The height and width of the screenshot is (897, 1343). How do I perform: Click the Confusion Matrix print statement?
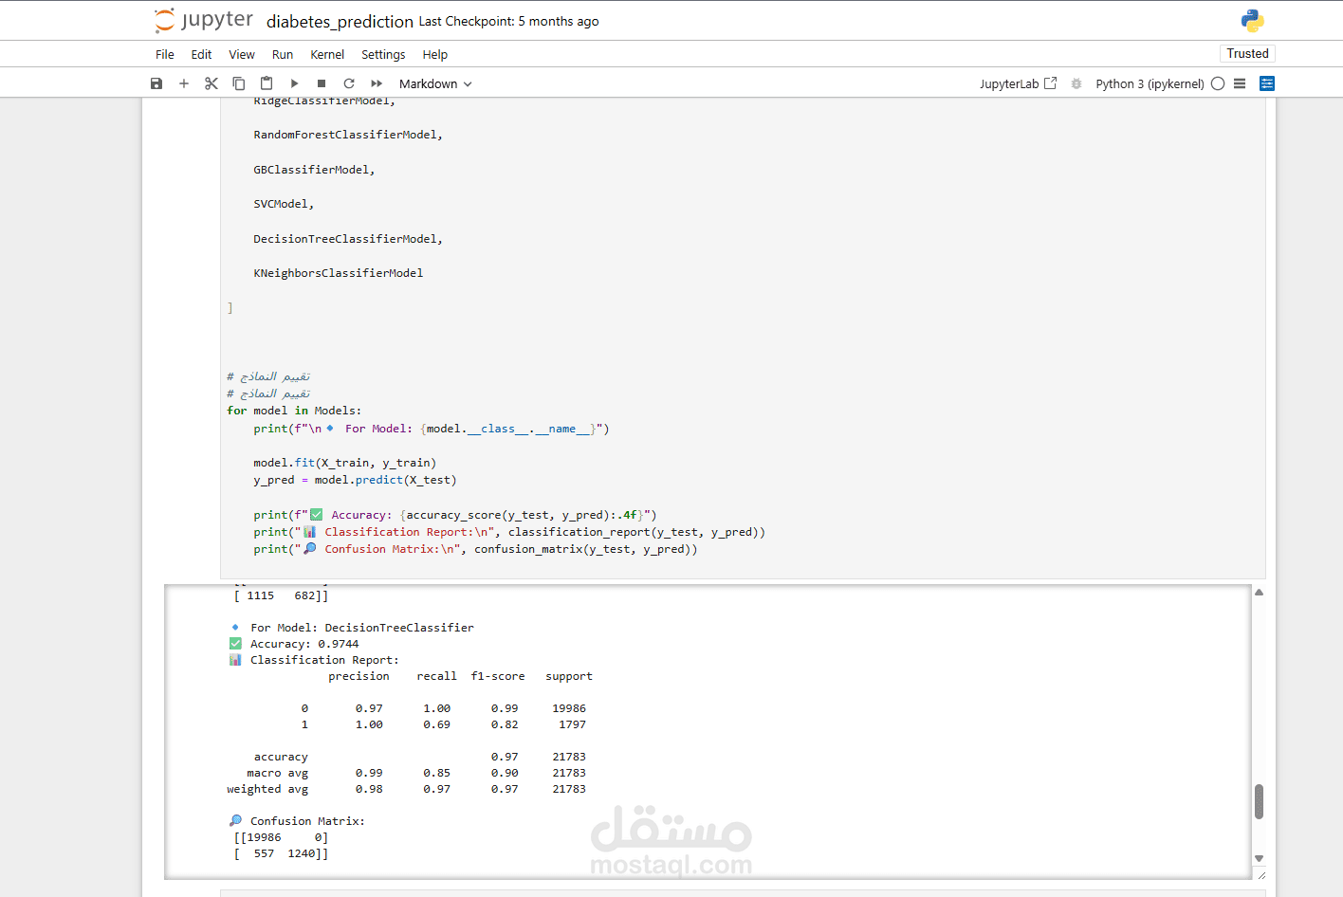tap(475, 549)
